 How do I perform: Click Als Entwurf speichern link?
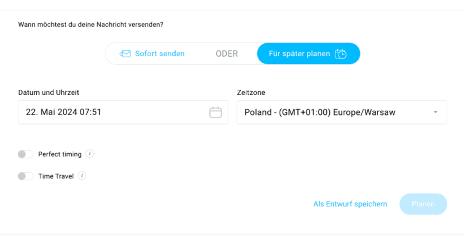[x=350, y=204]
